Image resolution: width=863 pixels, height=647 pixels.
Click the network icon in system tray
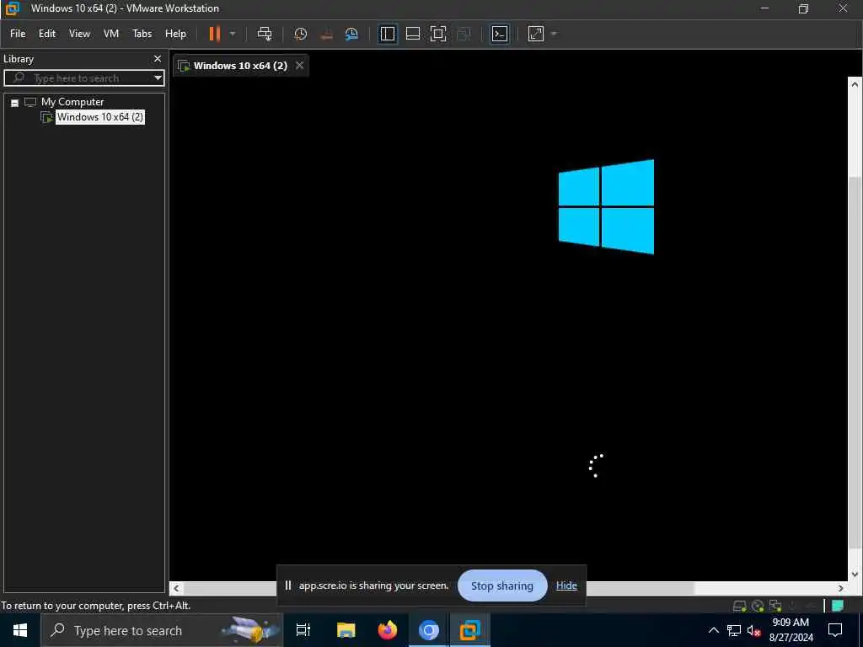pos(734,630)
